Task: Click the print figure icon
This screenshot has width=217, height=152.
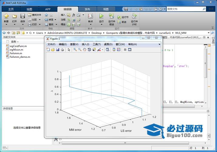Action: pos(62,50)
